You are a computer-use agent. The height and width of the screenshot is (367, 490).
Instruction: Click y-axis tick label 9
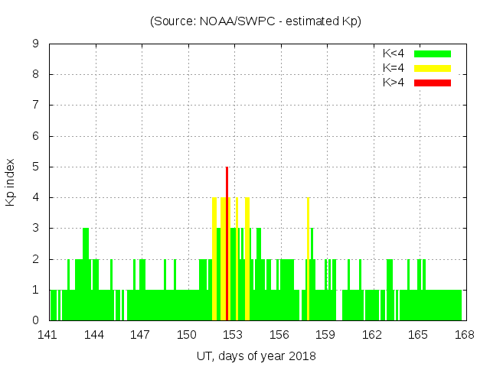click(x=35, y=44)
